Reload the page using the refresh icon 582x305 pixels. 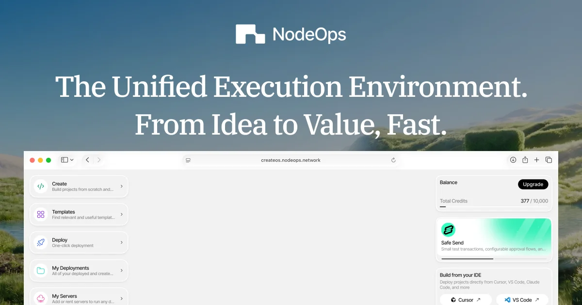tap(393, 160)
